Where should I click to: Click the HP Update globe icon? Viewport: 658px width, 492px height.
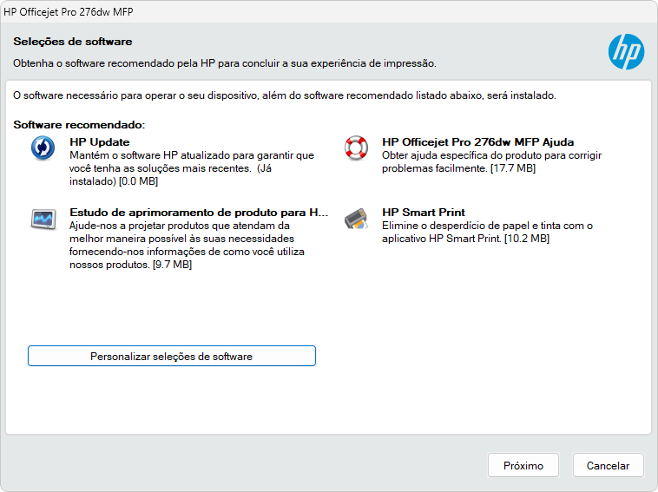(x=43, y=148)
